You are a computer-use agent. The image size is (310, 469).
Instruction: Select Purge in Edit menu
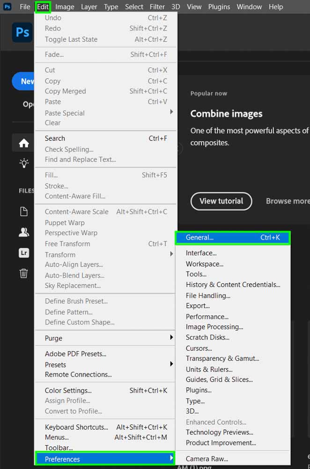[x=105, y=338]
